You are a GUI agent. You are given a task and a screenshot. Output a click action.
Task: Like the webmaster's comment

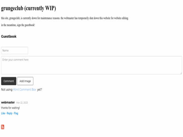[3, 113]
